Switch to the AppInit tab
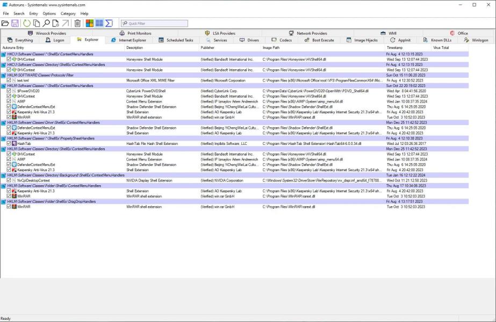The height and width of the screenshot is (322, 496). (x=400, y=40)
